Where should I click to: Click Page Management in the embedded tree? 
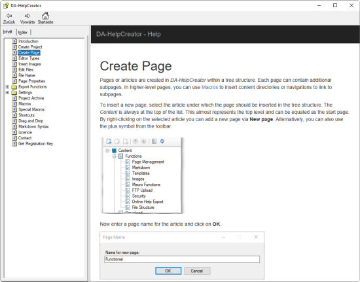pos(148,162)
